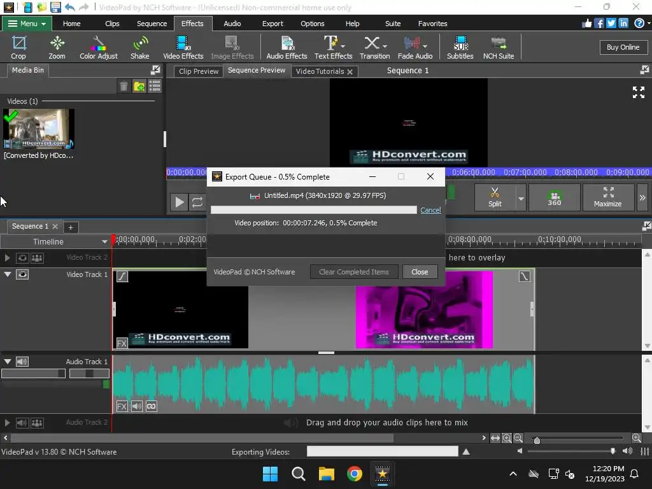Open the Video Effects panel
This screenshot has height=489, width=652.
tap(183, 47)
